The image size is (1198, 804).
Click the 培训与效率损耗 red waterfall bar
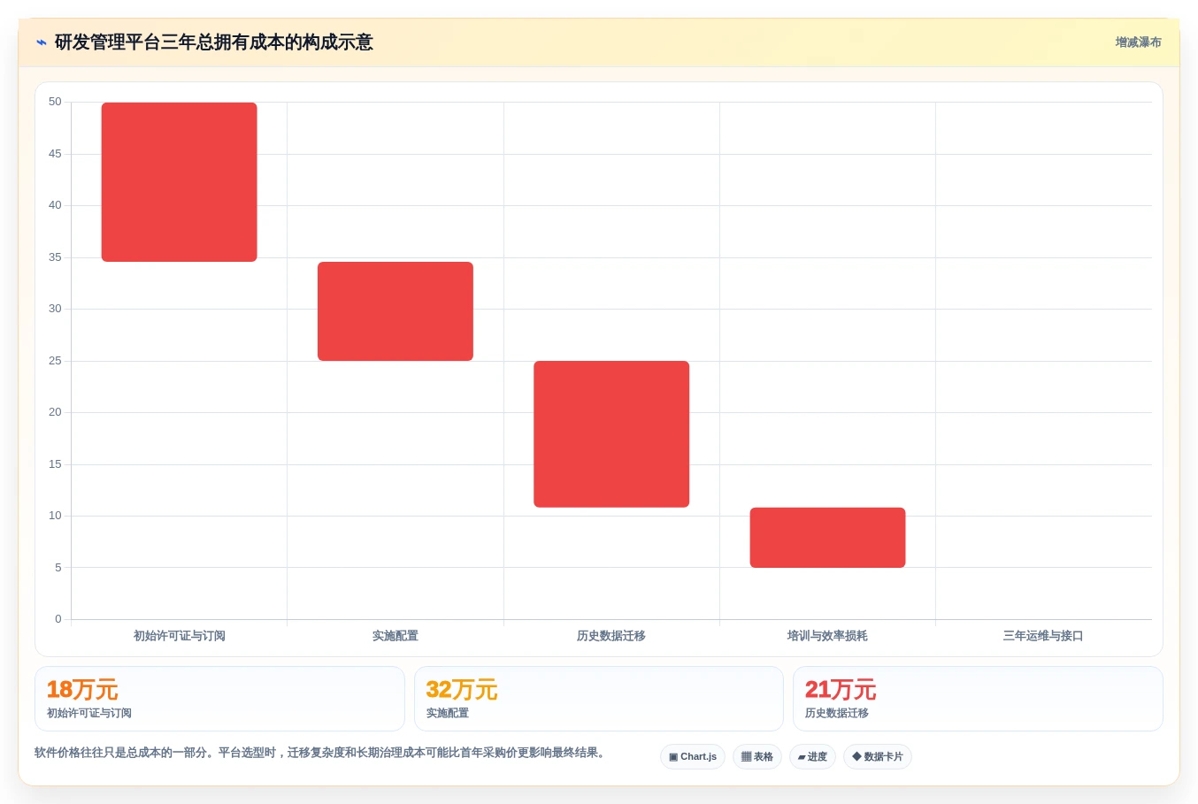click(x=827, y=538)
